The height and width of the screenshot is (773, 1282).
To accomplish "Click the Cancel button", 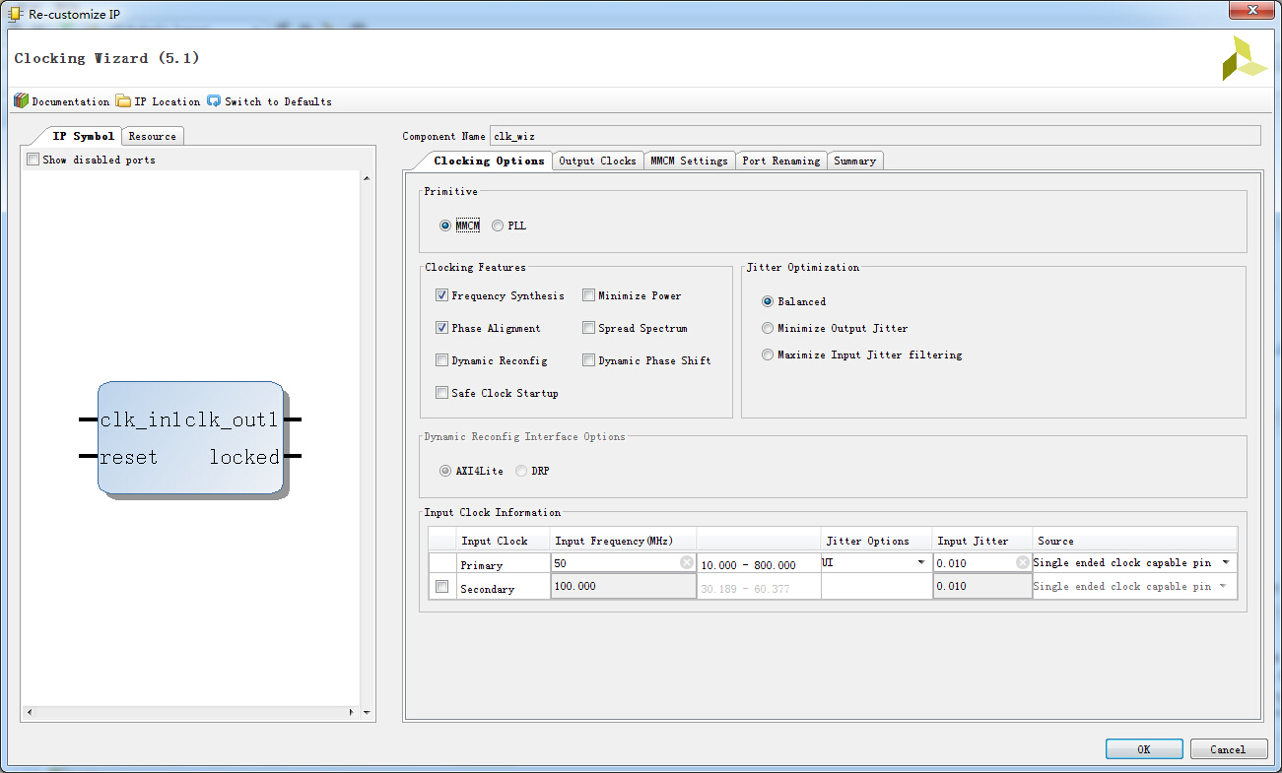I will (x=1228, y=749).
